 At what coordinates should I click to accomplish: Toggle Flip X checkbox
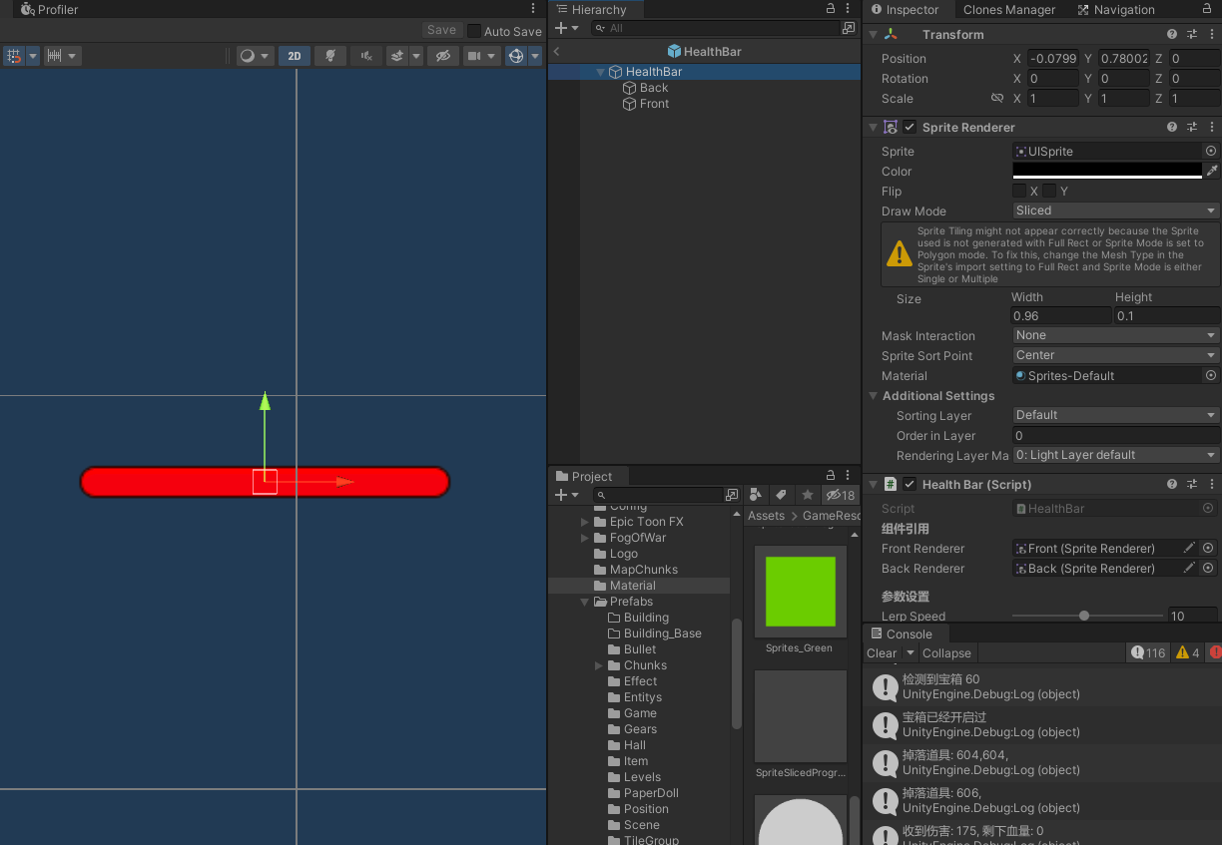pyautogui.click(x=1019, y=191)
